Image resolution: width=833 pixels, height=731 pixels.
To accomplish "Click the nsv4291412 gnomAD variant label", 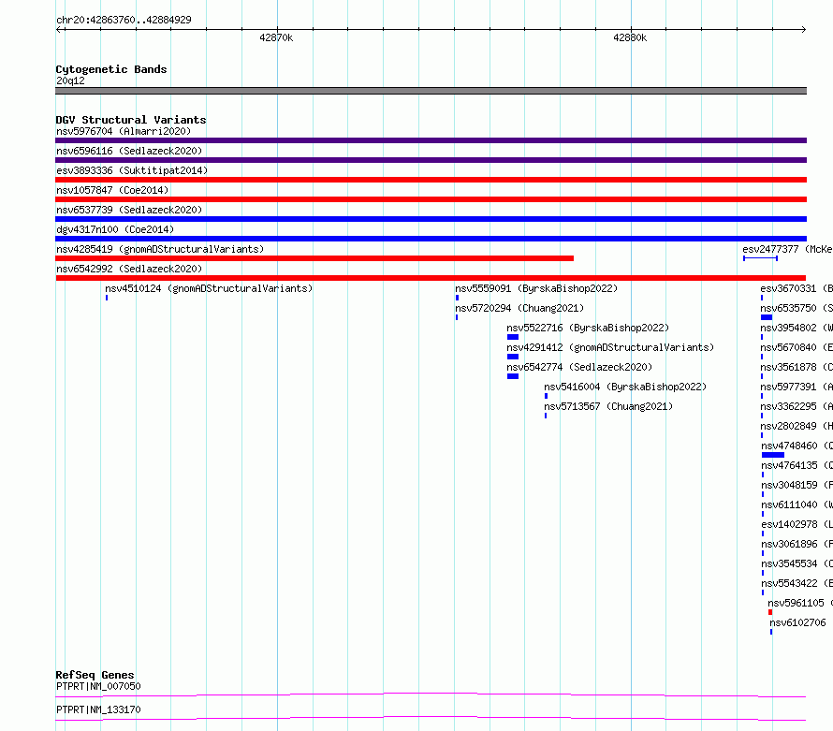I will 610,347.
